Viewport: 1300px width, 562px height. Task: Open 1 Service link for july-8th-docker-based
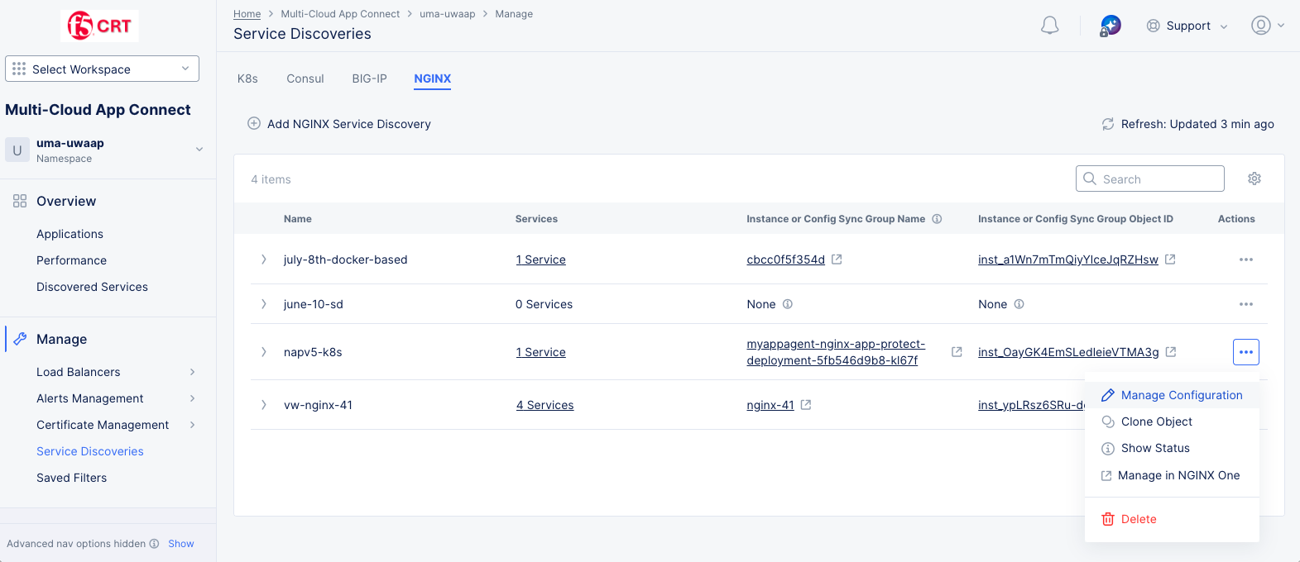[x=541, y=260]
